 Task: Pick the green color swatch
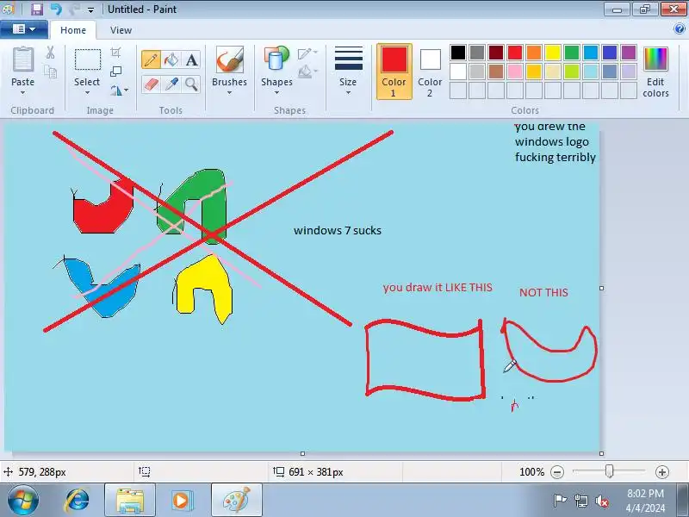(572, 53)
